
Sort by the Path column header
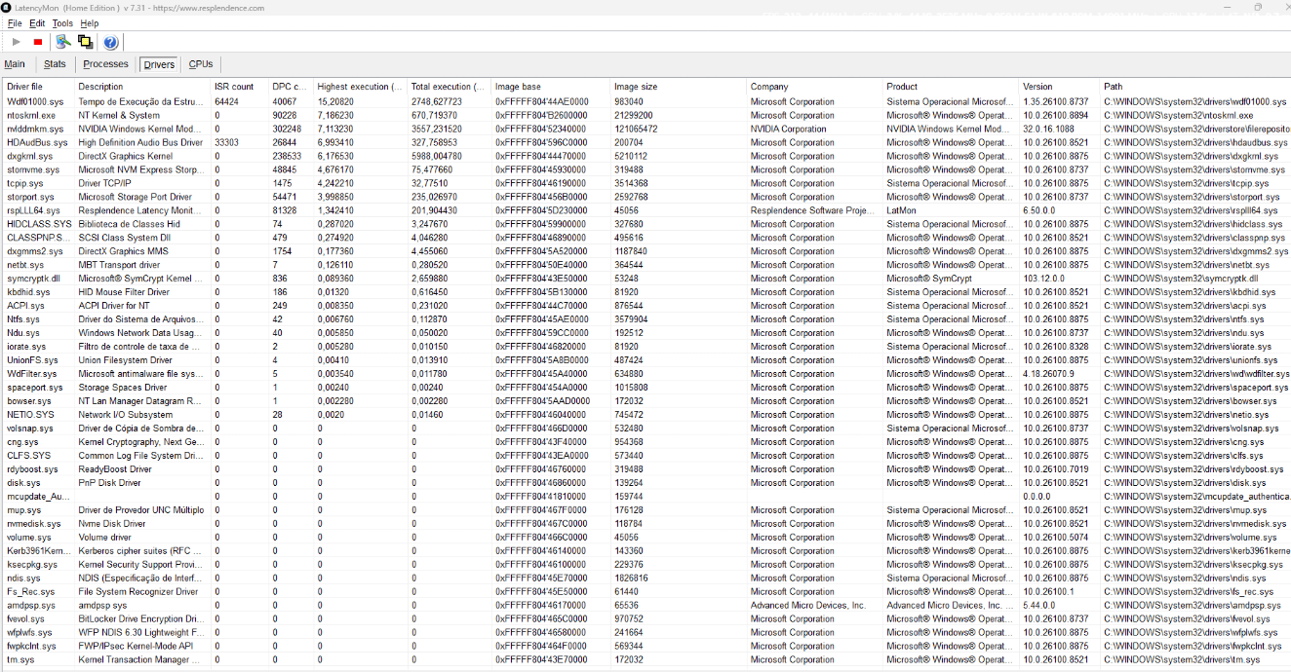coord(1195,87)
